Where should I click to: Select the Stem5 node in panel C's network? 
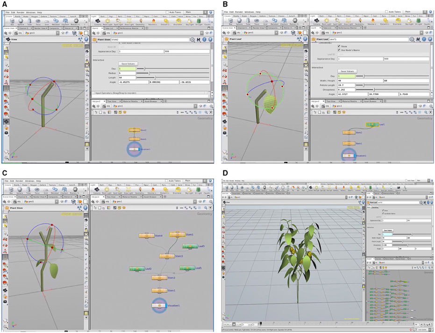pyautogui.click(x=177, y=234)
